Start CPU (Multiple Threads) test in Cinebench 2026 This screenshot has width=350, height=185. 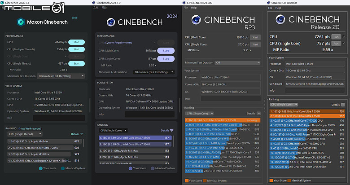(76, 49)
